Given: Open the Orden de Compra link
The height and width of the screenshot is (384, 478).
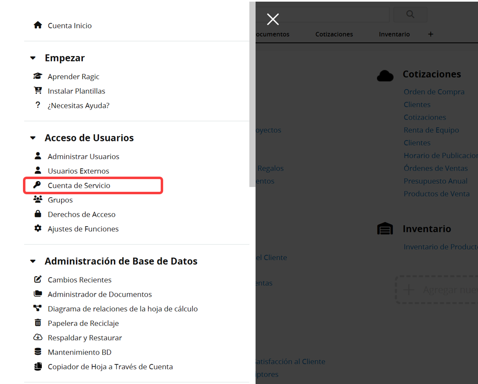Looking at the screenshot, I should pyautogui.click(x=434, y=92).
